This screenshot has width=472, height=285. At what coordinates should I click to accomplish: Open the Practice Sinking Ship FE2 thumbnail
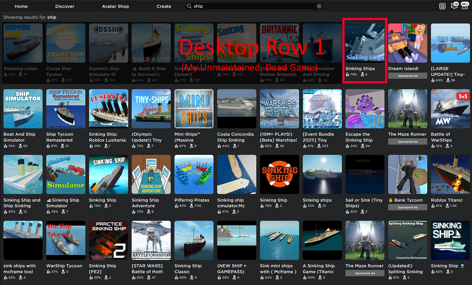[x=108, y=240]
